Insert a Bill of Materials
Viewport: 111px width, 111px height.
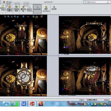tap(16, 9)
